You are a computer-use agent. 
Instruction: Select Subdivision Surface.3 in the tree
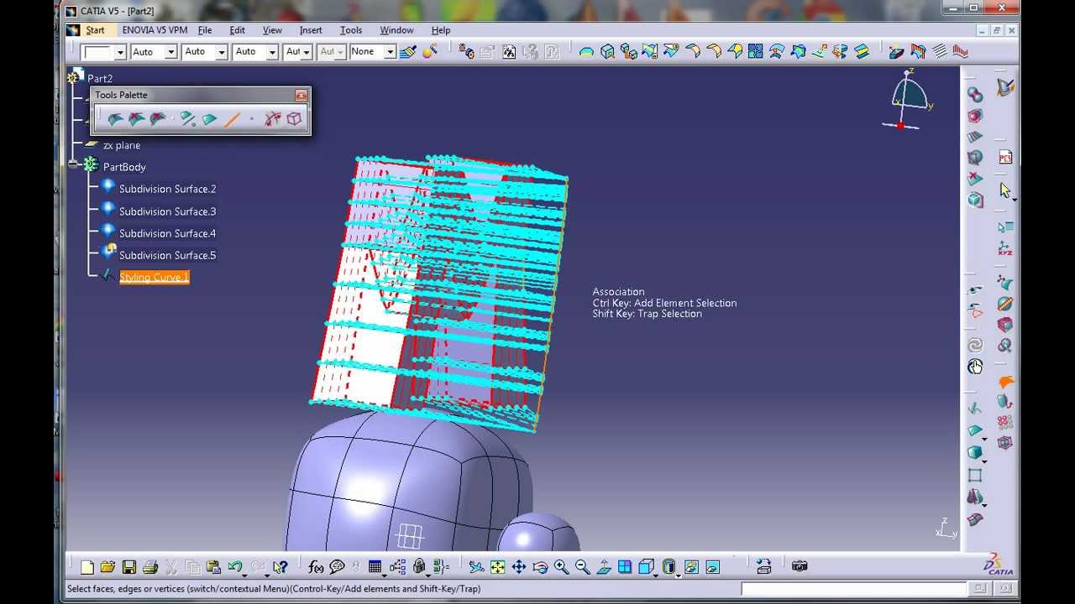pos(167,211)
